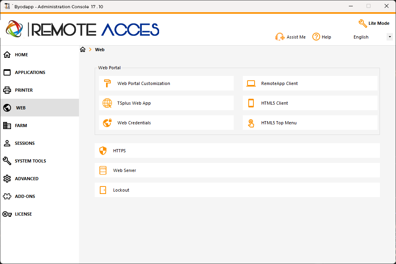Close the Administration Console window
Image resolution: width=396 pixels, height=264 pixels.
coord(387,6)
